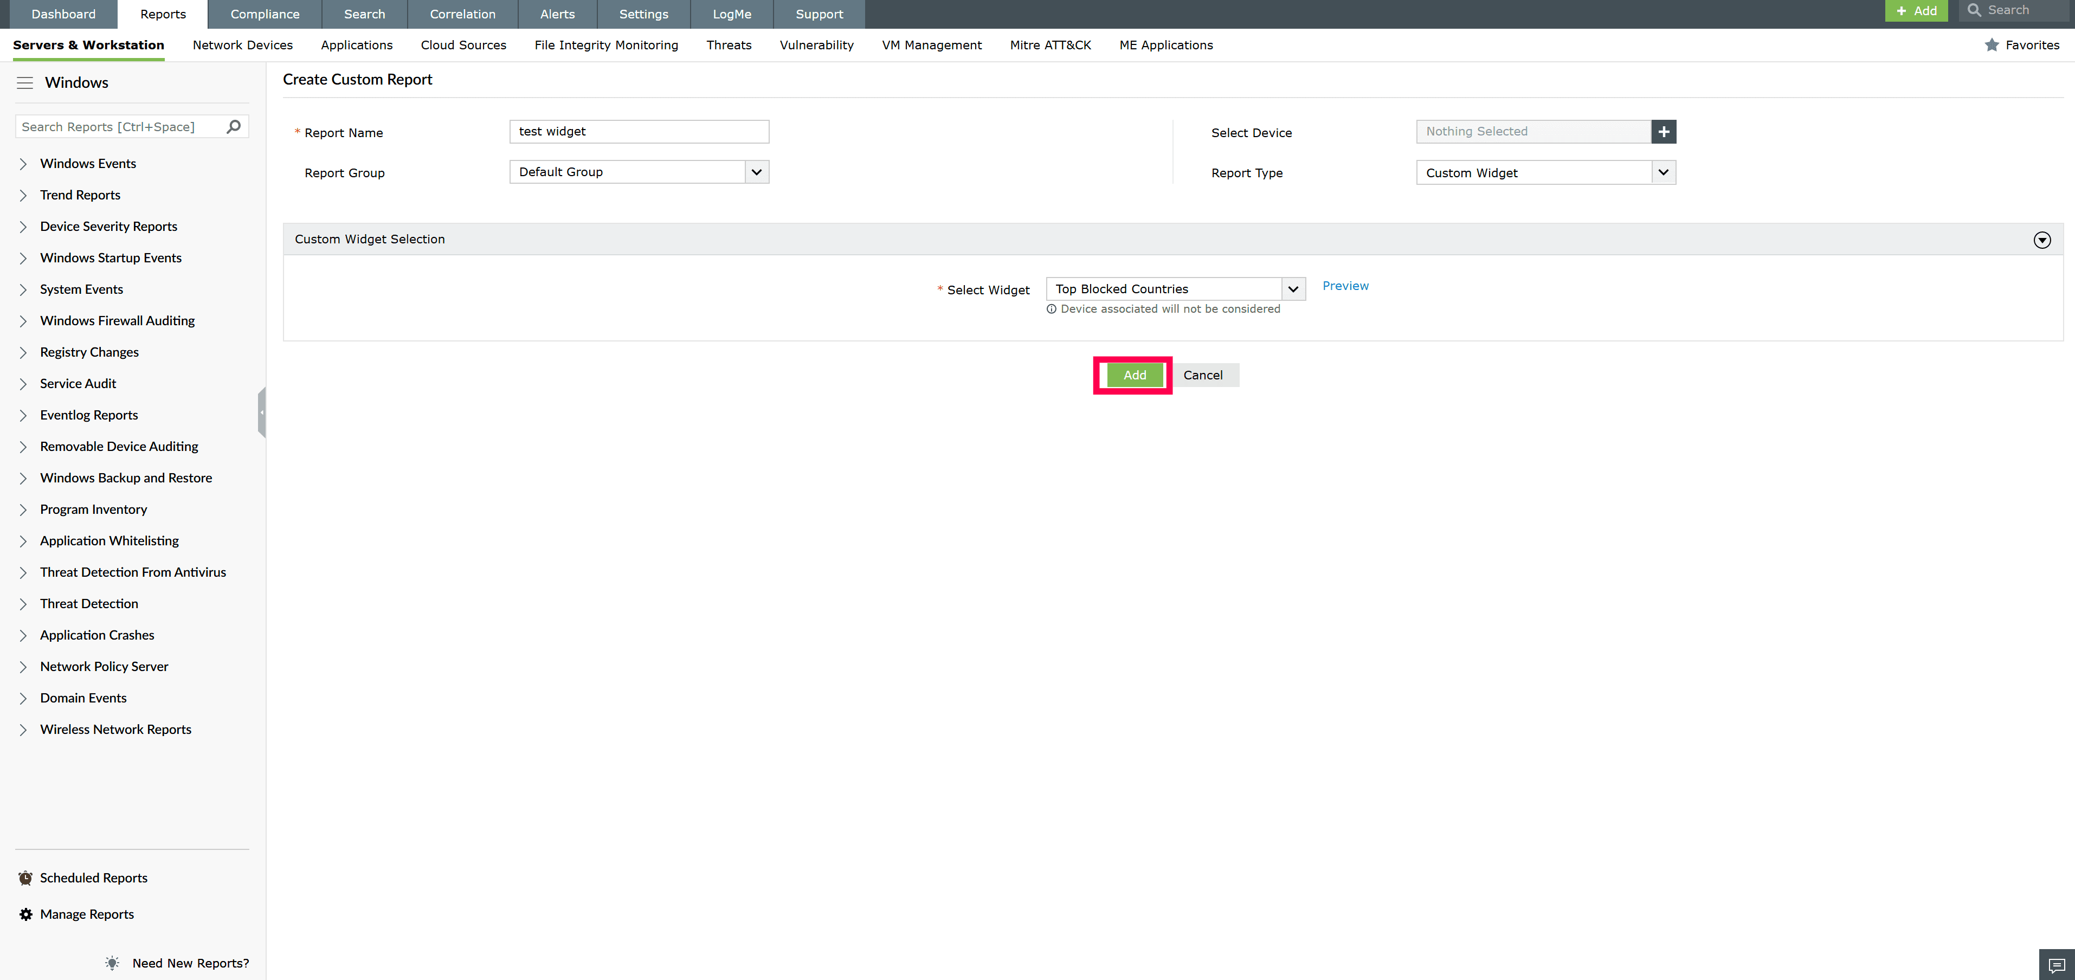Screen dimensions: 2075x980
Task: Click the Favorites star
Action: (1992, 45)
